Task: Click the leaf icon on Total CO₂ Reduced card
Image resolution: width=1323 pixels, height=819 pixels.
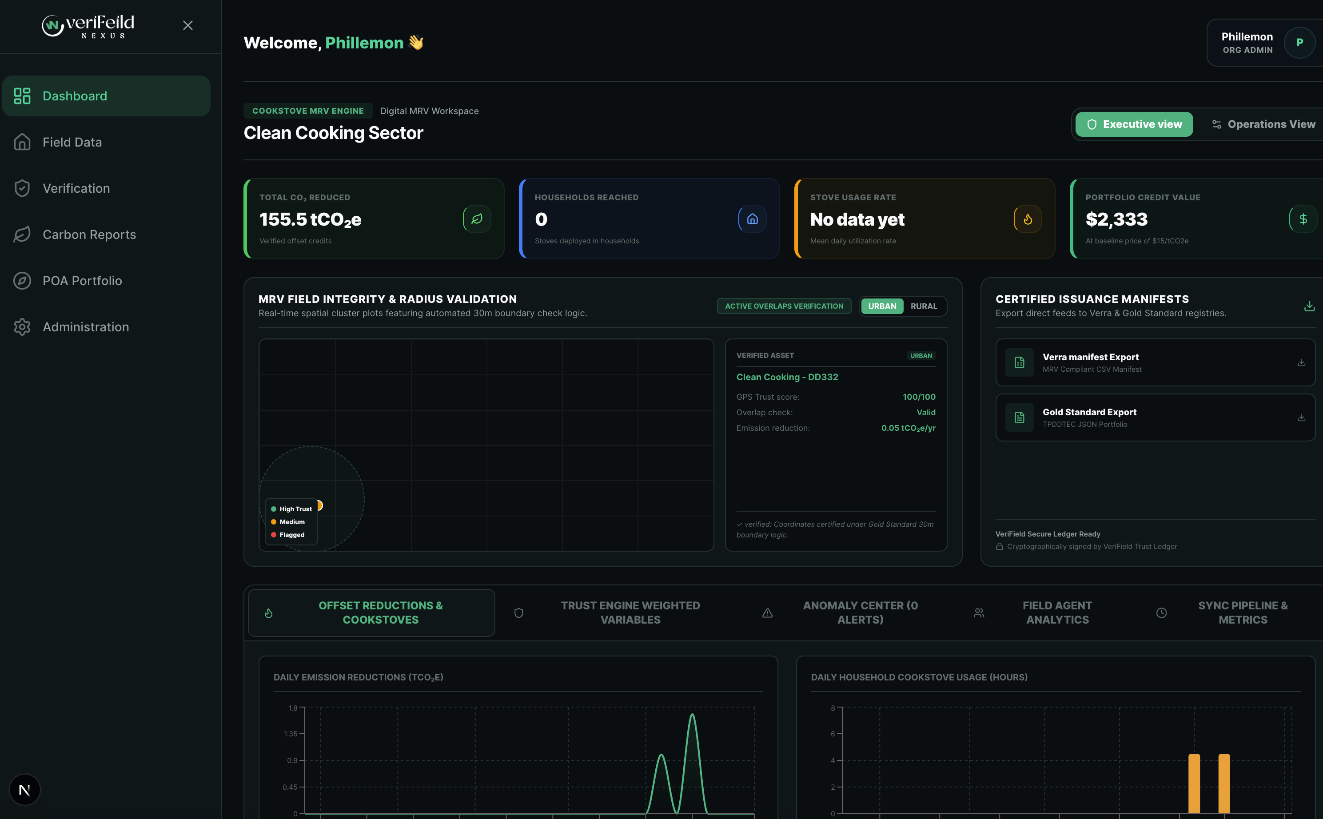Action: pos(477,219)
